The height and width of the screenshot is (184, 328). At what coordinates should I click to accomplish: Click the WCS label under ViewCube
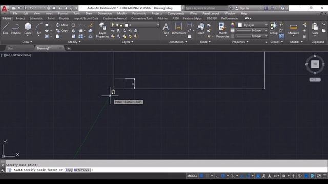315,80
